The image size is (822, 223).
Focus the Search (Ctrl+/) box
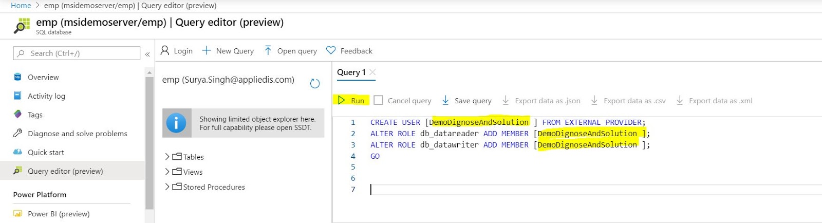click(x=77, y=53)
